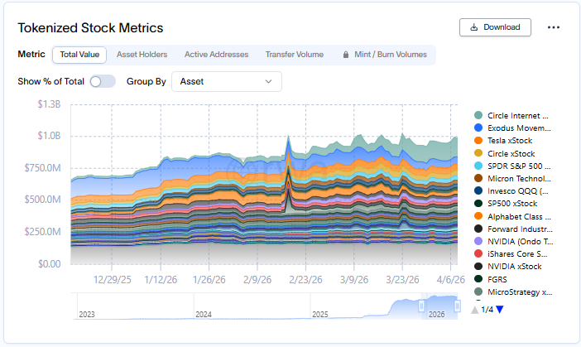Click the three-dot more options icon
The height and width of the screenshot is (347, 581).
(x=554, y=27)
